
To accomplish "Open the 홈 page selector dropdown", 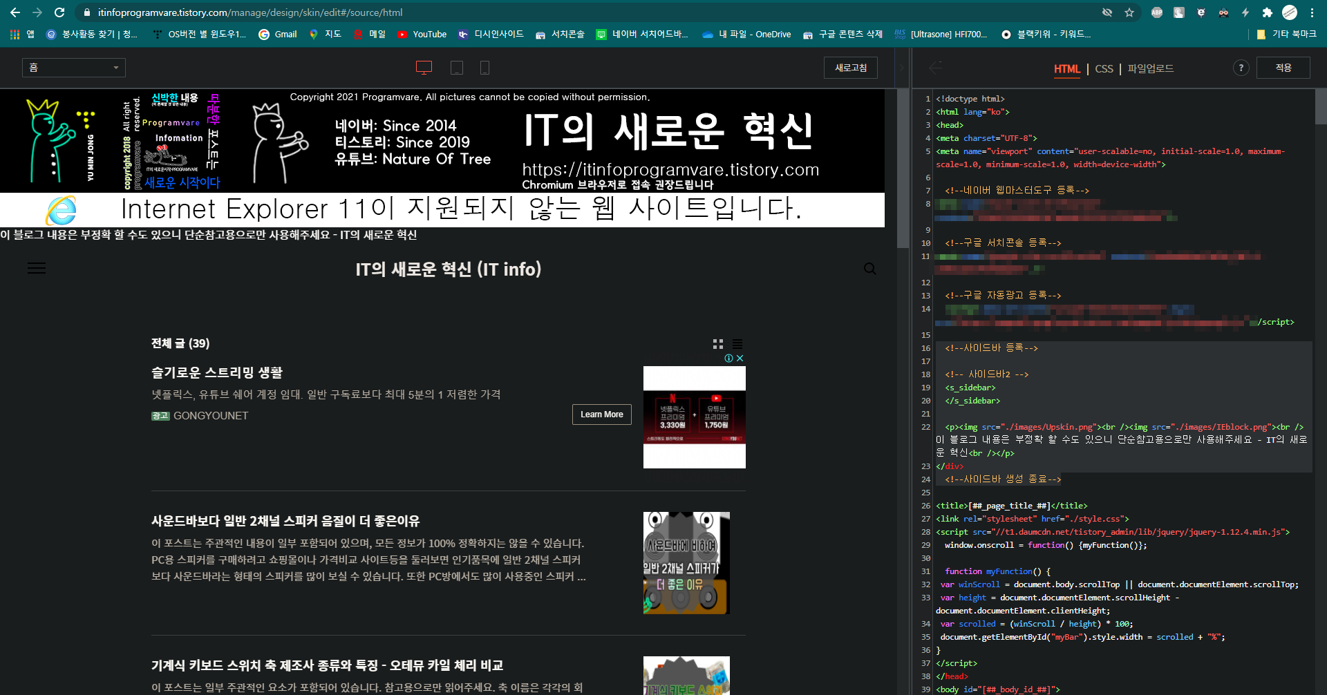I will (74, 68).
